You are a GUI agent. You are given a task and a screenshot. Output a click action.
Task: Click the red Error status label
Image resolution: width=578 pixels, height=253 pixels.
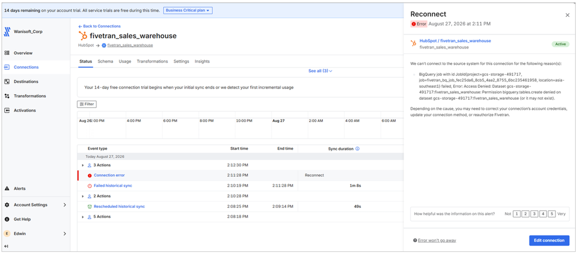[419, 24]
